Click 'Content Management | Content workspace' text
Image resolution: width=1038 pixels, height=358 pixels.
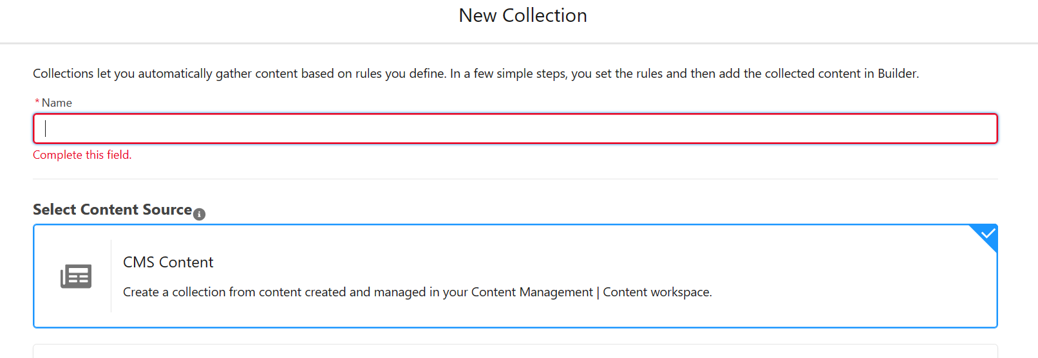pyautogui.click(x=591, y=292)
